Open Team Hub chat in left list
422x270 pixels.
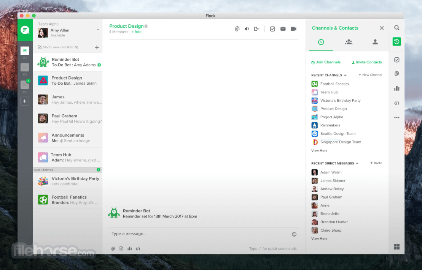coord(67,158)
